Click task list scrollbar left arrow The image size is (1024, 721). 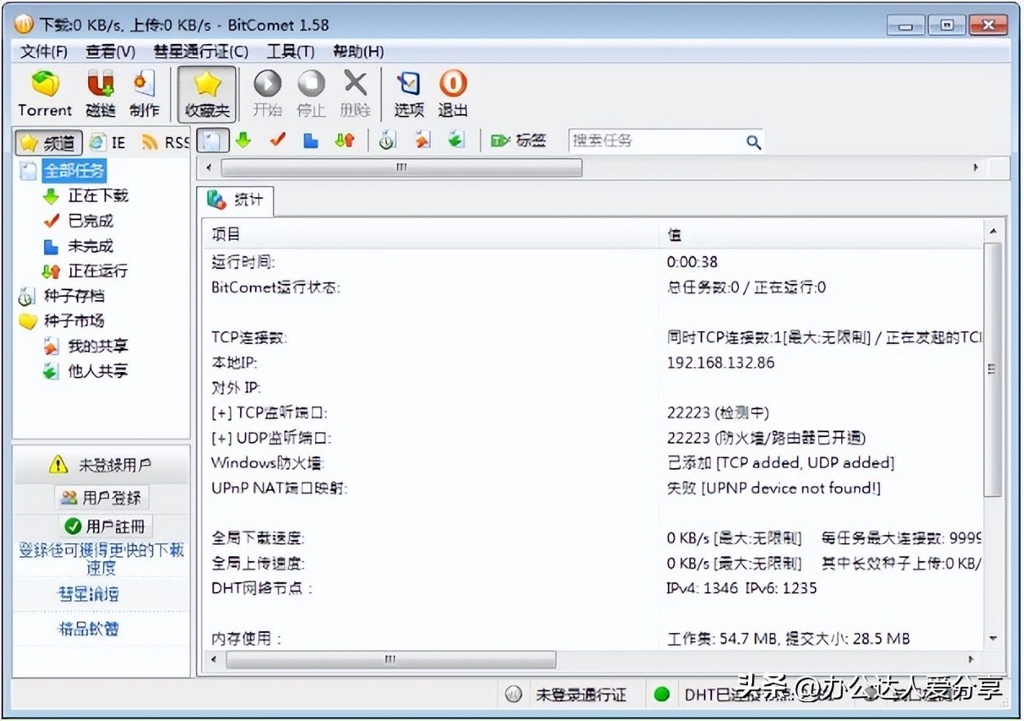pyautogui.click(x=209, y=168)
